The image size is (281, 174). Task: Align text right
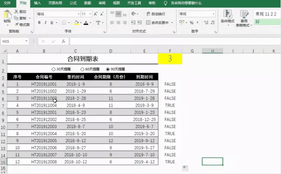click(x=124, y=23)
